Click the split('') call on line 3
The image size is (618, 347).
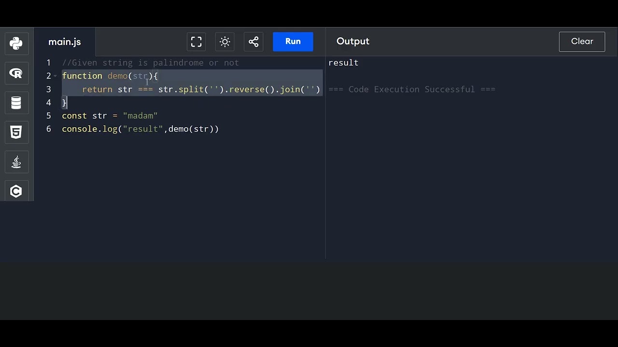click(201, 89)
